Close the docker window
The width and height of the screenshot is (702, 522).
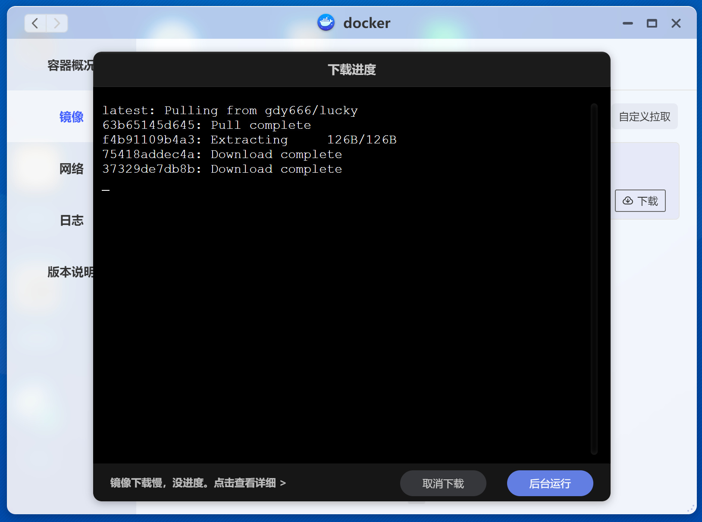[x=676, y=23]
